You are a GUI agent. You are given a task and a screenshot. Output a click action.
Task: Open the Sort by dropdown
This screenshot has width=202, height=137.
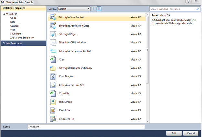pyautogui.click(x=74, y=9)
